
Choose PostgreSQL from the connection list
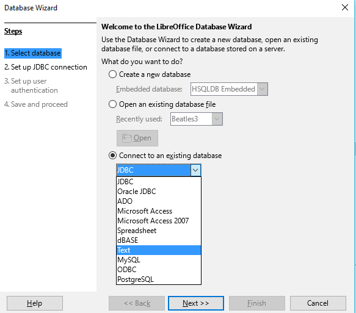pyautogui.click(x=159, y=279)
